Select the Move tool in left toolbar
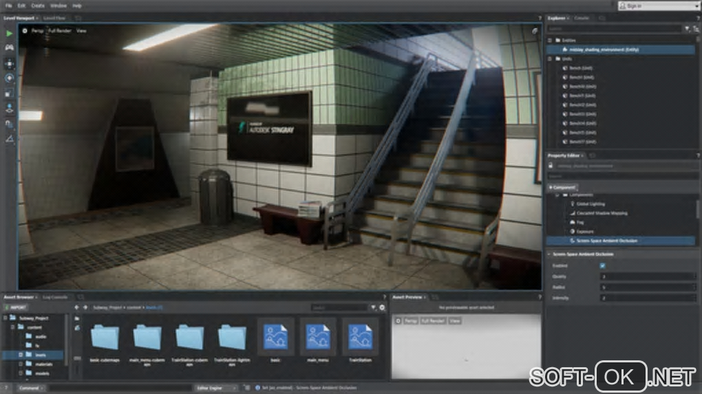The image size is (702, 394). pyautogui.click(x=9, y=63)
